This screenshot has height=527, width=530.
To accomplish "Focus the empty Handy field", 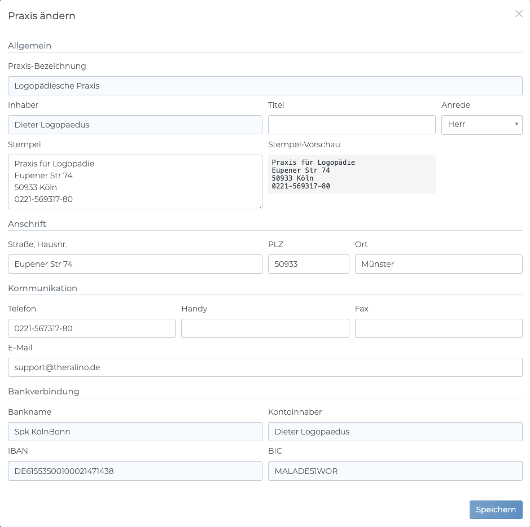I will tap(265, 328).
